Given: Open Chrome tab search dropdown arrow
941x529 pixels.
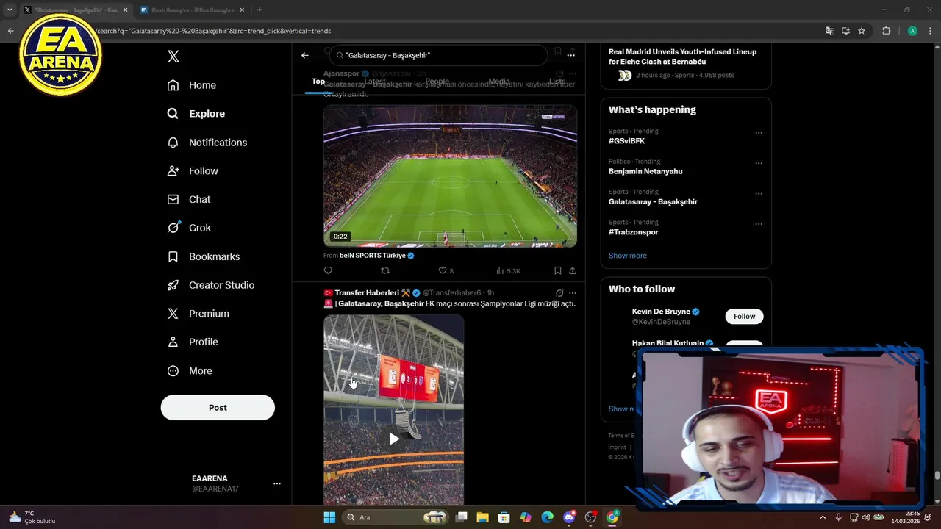Looking at the screenshot, I should click(9, 10).
